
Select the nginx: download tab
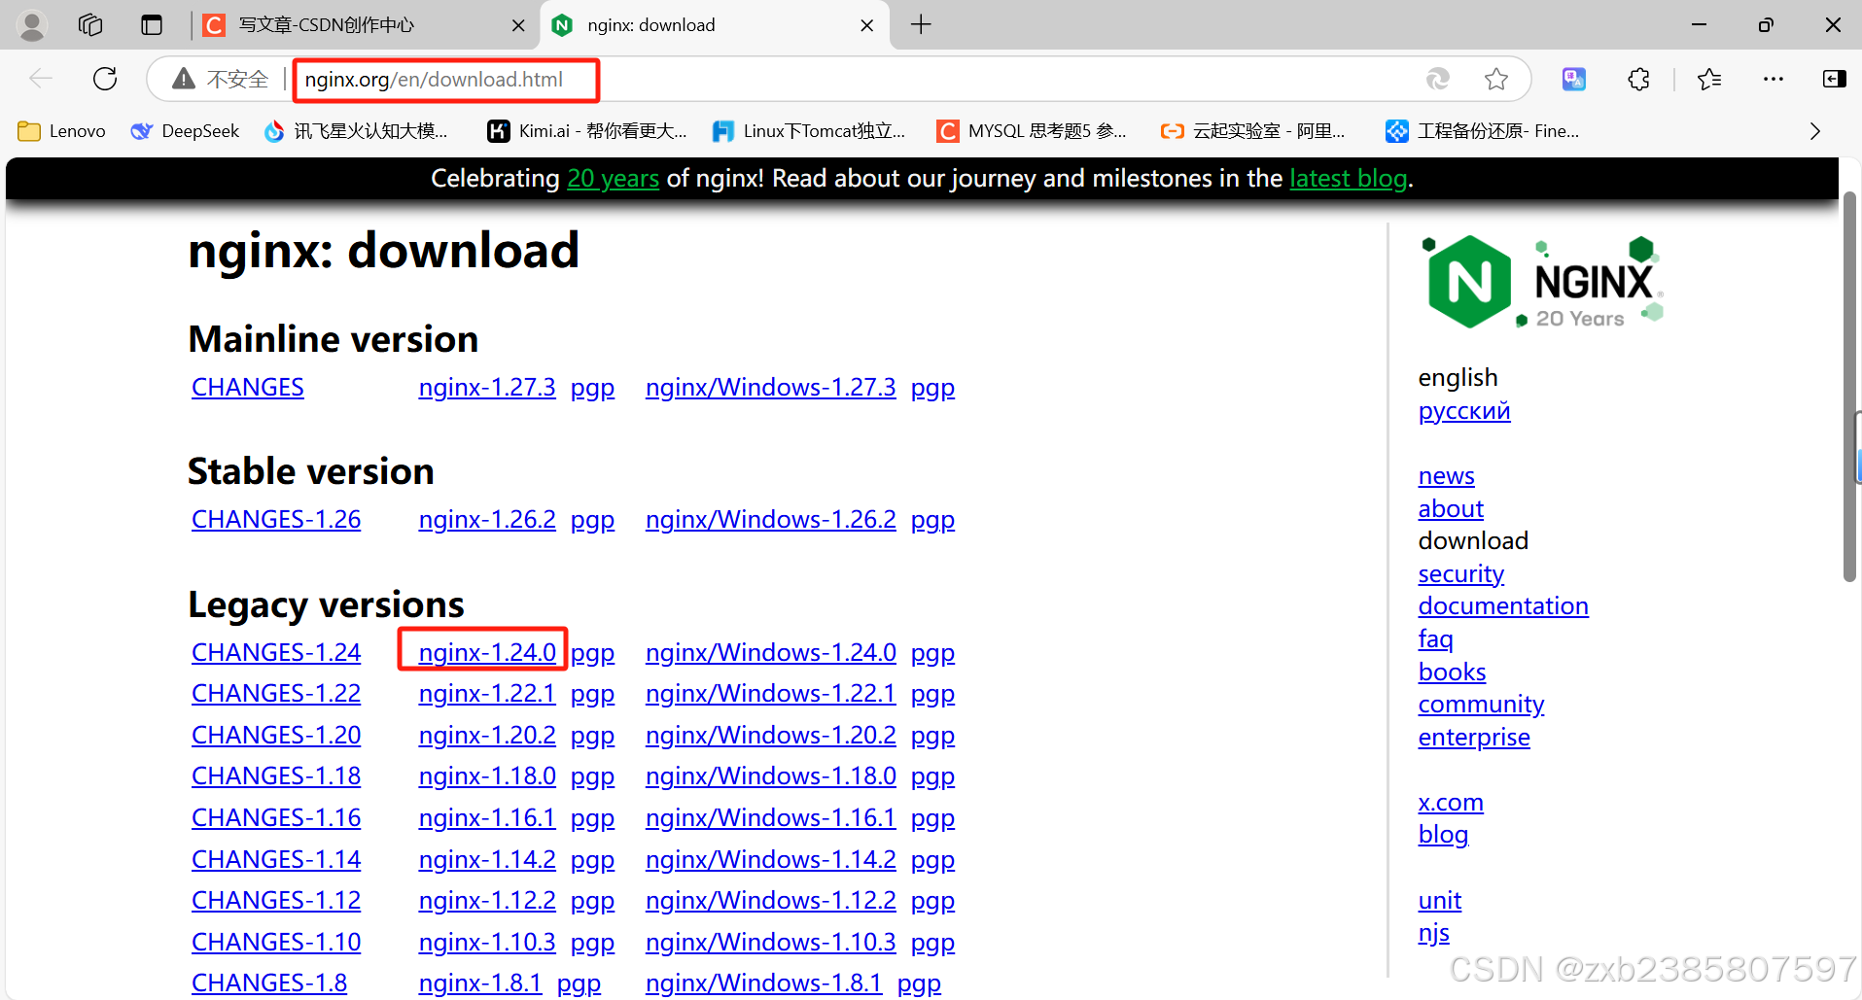[715, 25]
